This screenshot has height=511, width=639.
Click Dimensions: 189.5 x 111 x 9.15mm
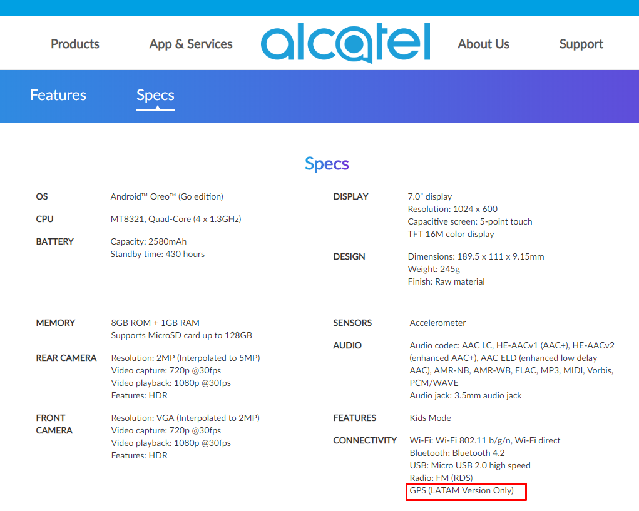pos(476,256)
